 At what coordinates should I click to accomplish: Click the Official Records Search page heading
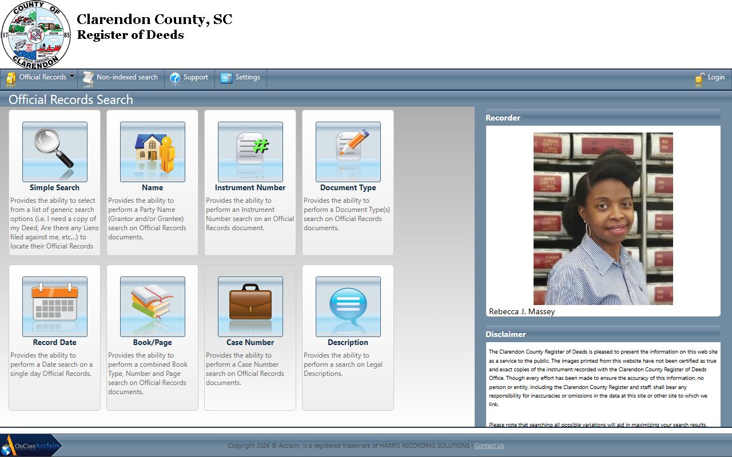pyautogui.click(x=71, y=99)
